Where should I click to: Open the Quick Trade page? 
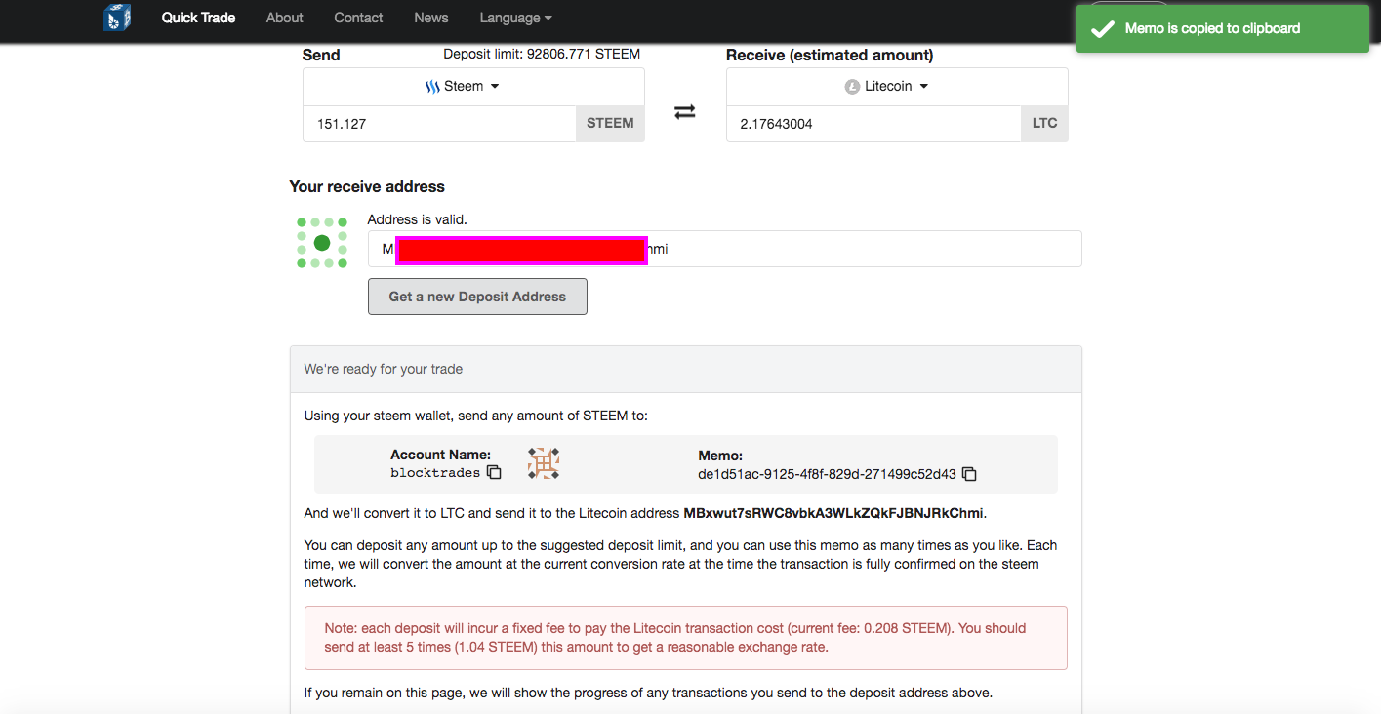tap(198, 18)
